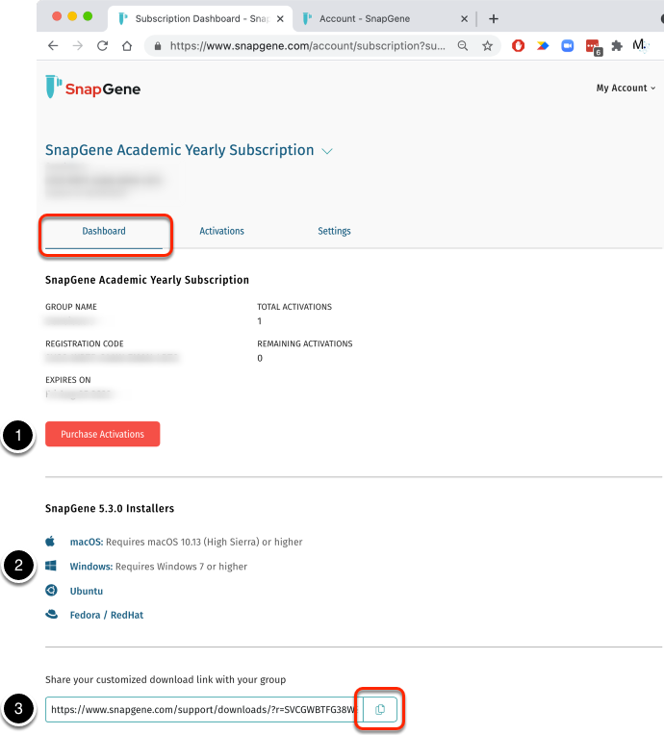Viewport: 664px width, 735px height.
Task: Open the Zoom extension icon
Action: click(568, 45)
